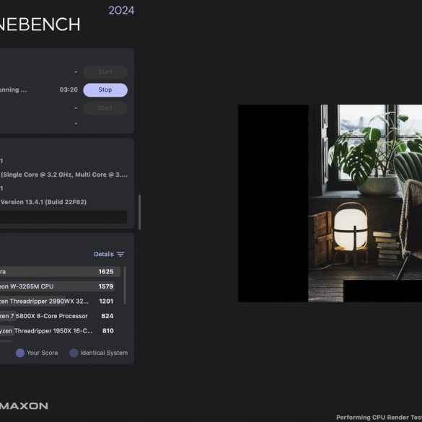
Task: Select the Threadripper 2990WX ranking row
Action: (57, 301)
